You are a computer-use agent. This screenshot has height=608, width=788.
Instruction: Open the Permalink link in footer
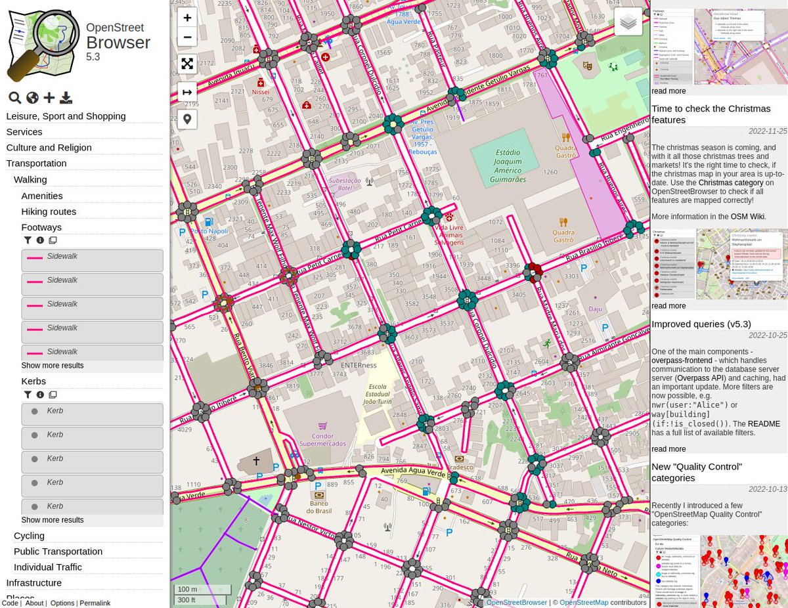click(95, 603)
